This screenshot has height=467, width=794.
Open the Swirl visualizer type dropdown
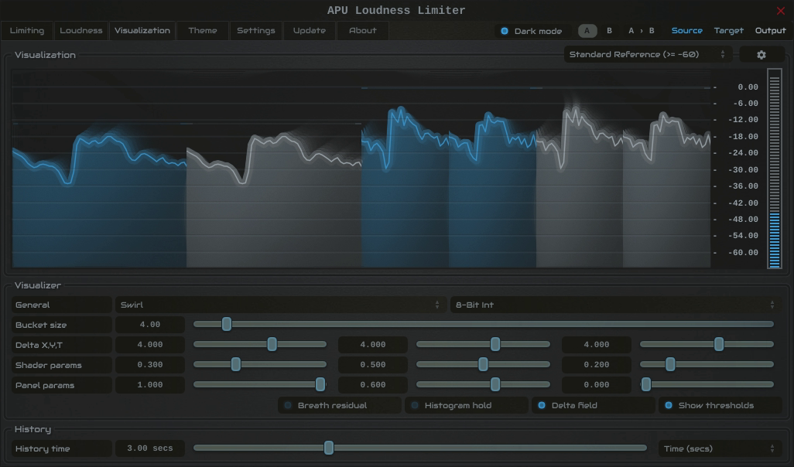pos(280,305)
